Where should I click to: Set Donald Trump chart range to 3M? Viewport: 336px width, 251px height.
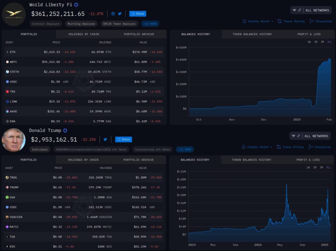(322, 167)
